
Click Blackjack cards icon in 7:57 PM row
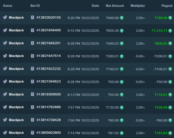click(5, 107)
